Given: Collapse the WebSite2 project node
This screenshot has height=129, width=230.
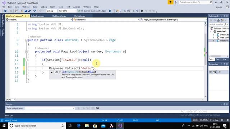Looking at the screenshot, I should (x=211, y=32).
